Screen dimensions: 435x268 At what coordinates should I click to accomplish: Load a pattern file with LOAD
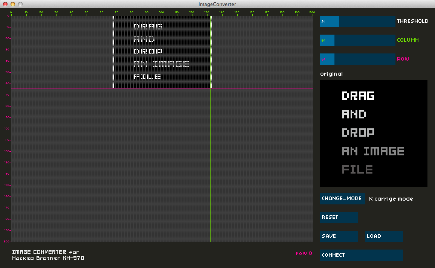pos(383,236)
